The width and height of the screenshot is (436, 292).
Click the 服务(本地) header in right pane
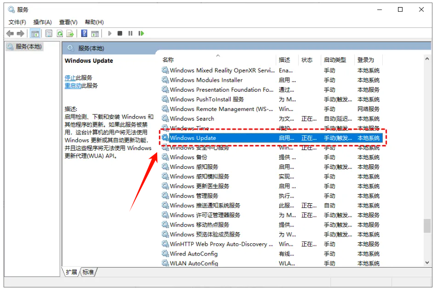pyautogui.click(x=91, y=48)
